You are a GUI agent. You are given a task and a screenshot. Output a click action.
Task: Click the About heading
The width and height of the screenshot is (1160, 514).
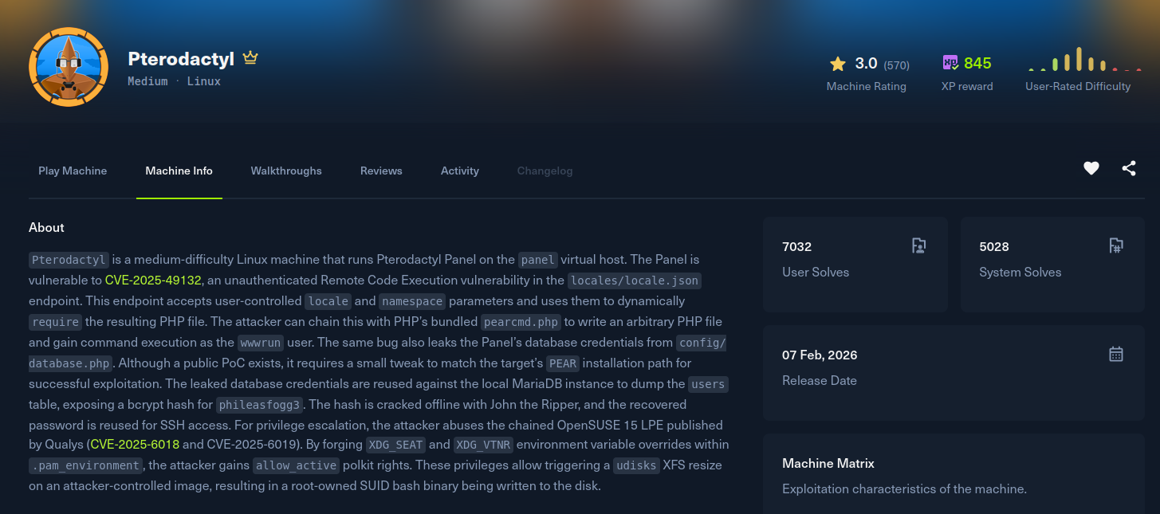(46, 228)
